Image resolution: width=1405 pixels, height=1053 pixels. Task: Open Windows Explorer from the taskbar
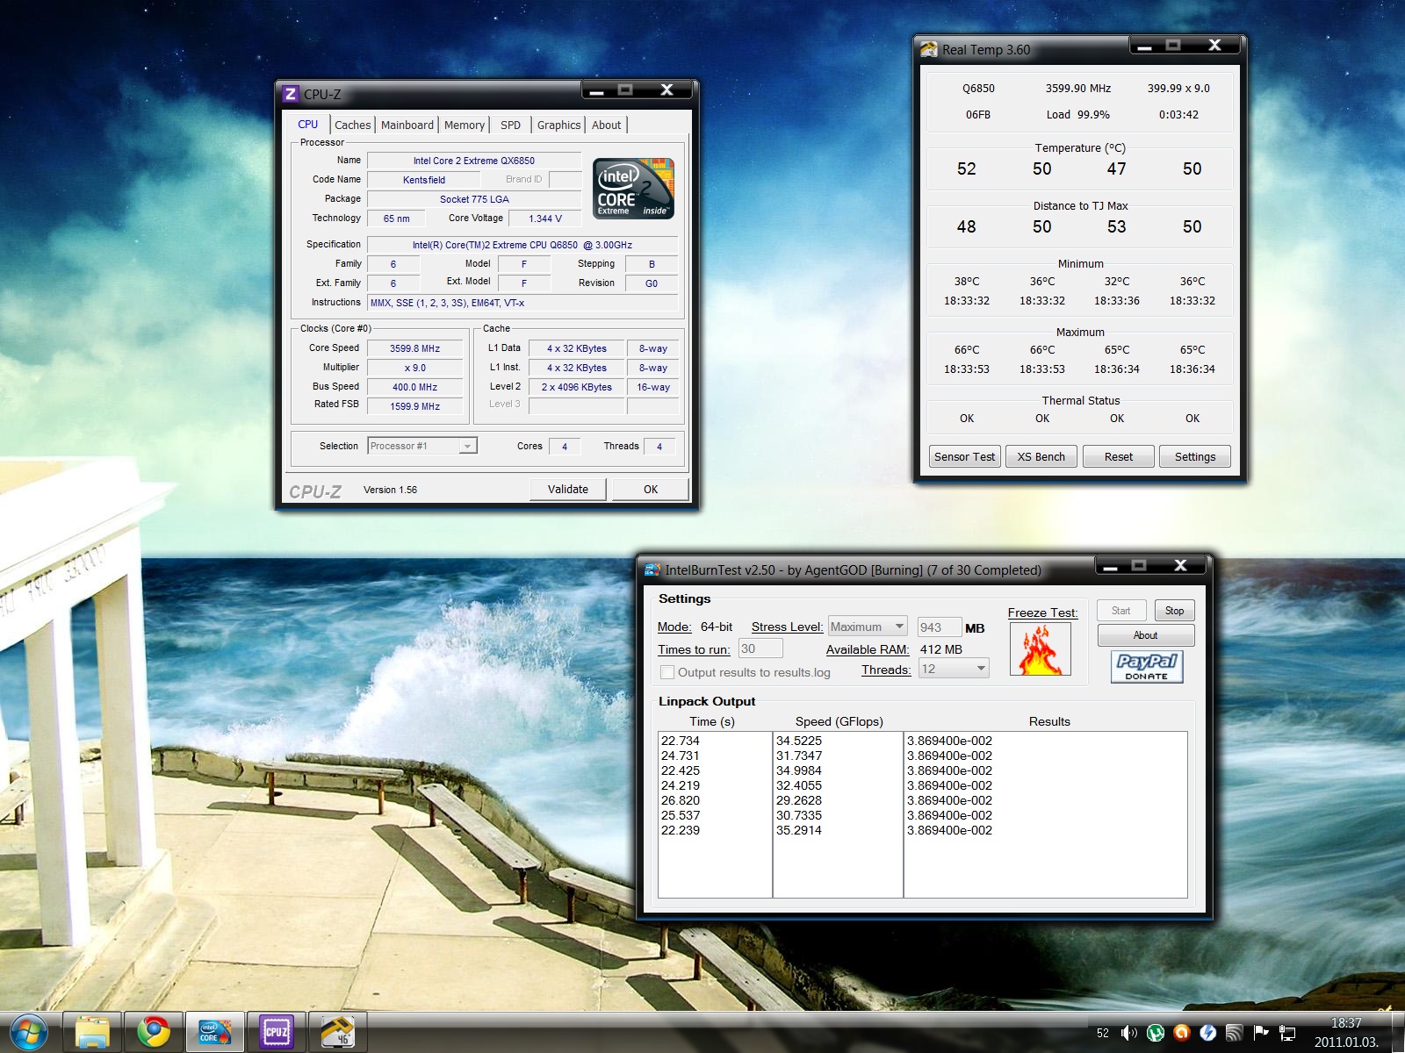pos(92,1032)
